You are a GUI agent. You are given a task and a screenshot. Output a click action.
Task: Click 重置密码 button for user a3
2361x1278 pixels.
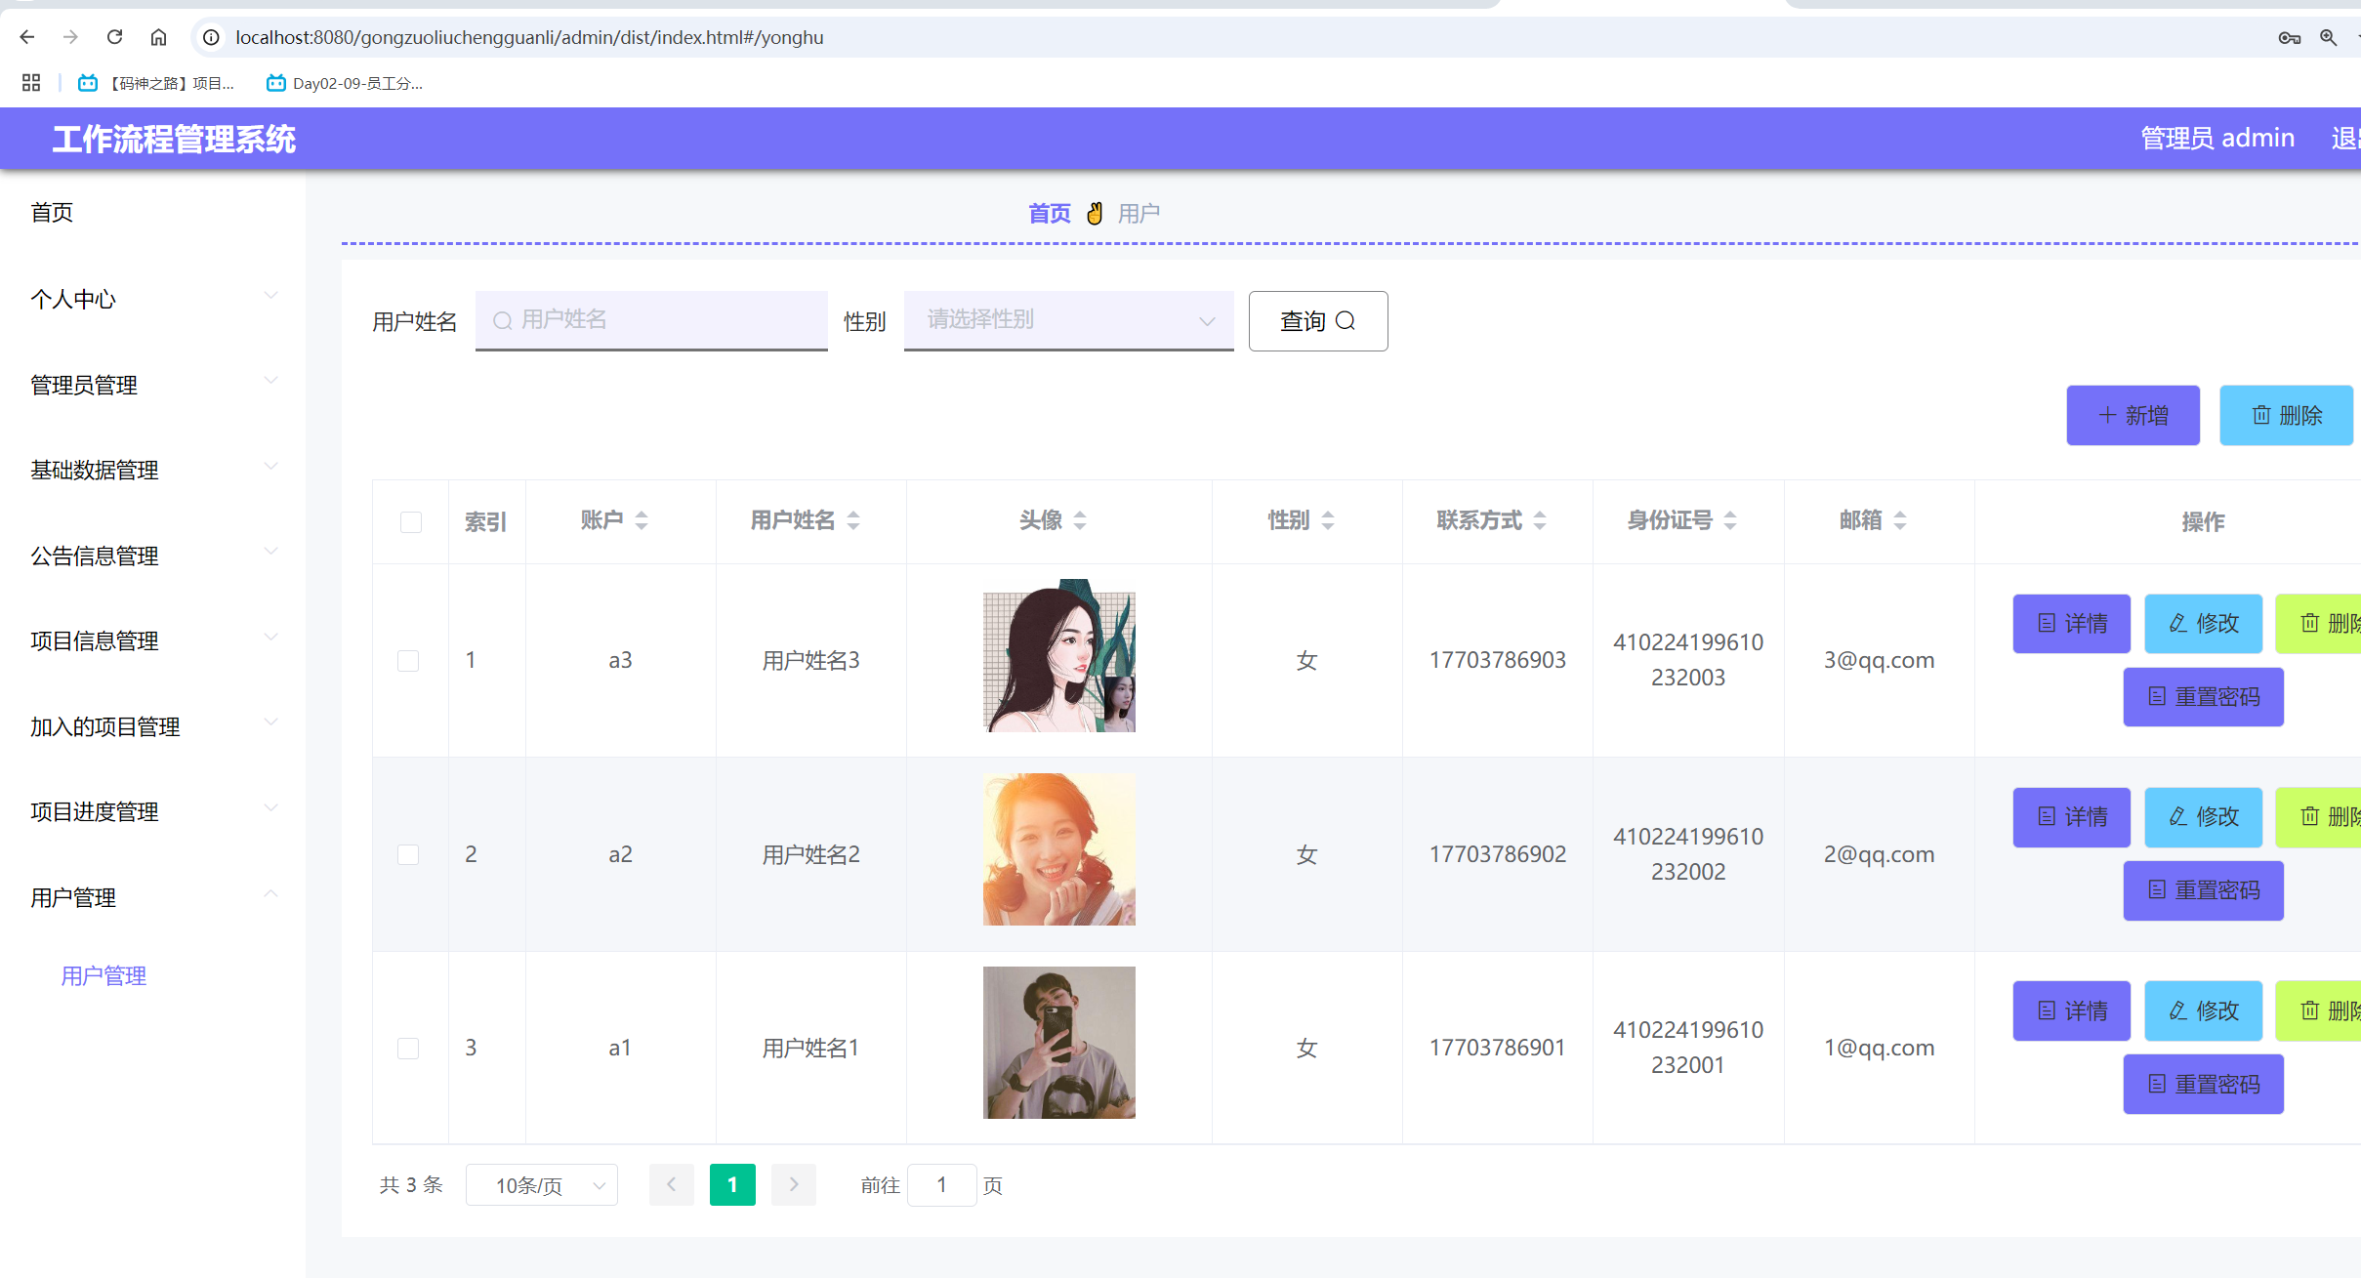click(x=2203, y=696)
